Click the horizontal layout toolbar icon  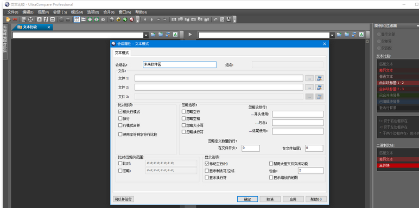(84, 19)
